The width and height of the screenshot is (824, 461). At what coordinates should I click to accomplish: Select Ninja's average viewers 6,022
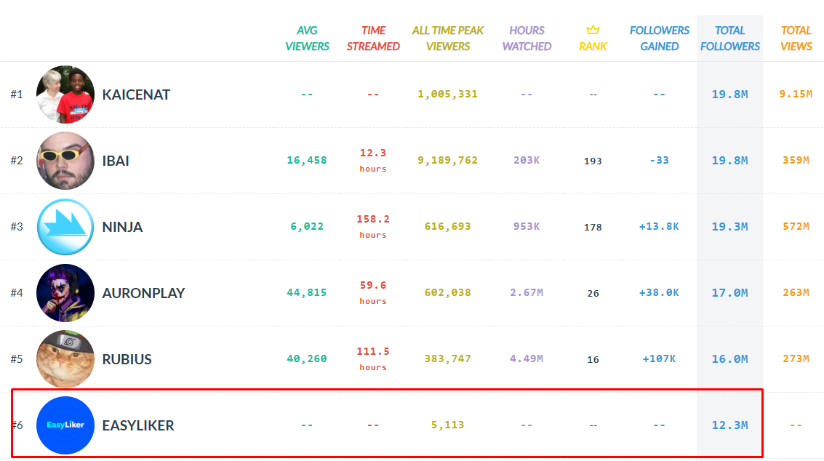[307, 227]
